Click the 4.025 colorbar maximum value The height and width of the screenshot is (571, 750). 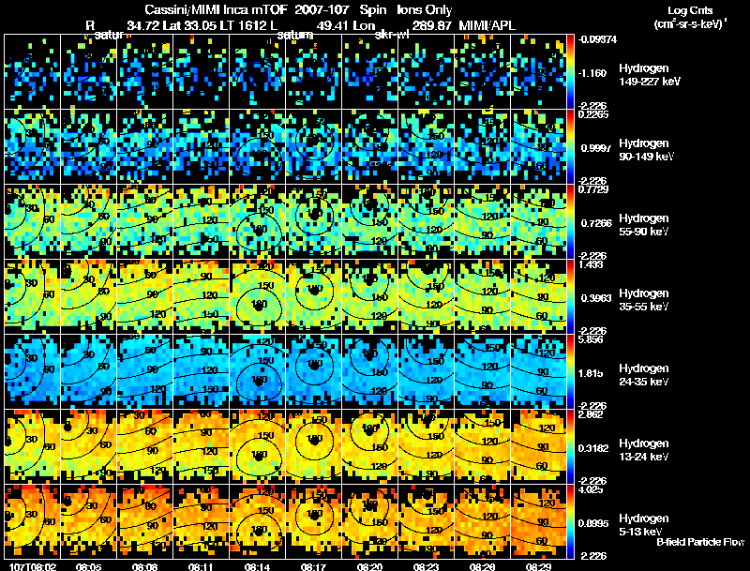(591, 489)
